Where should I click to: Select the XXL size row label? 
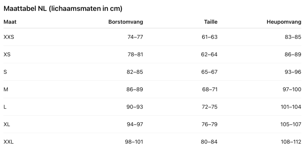9,142
